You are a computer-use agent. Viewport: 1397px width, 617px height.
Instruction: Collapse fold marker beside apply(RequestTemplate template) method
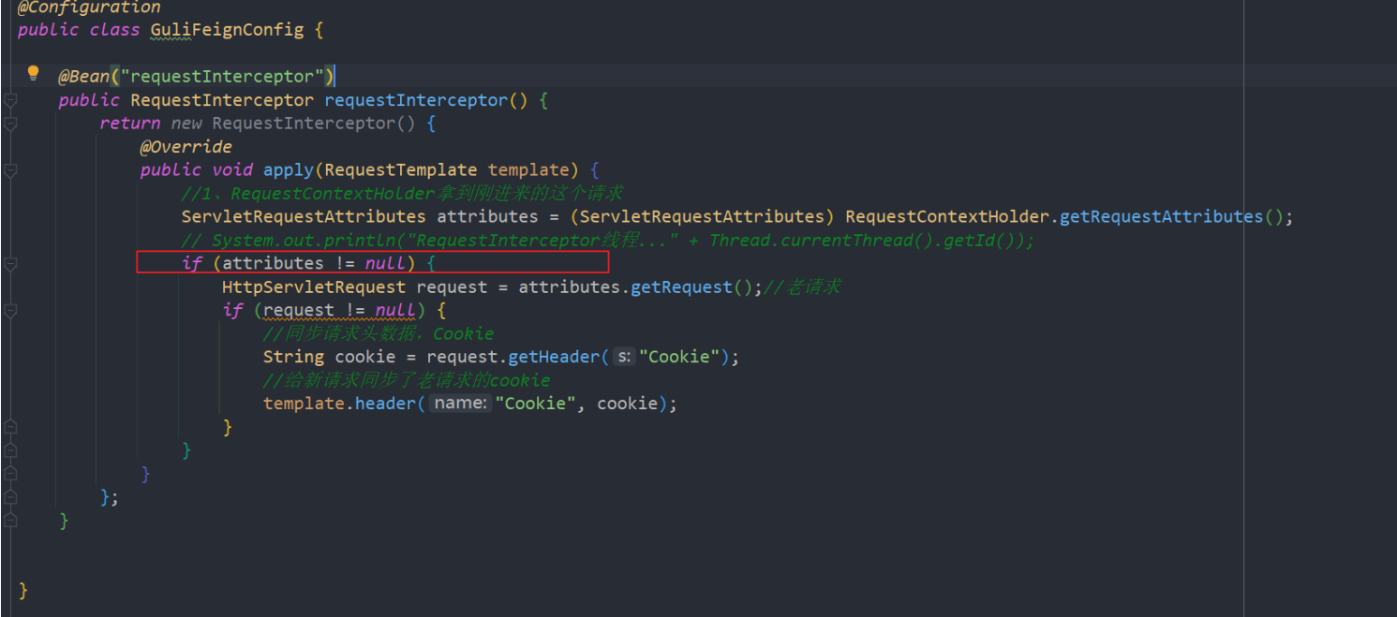tap(10, 170)
